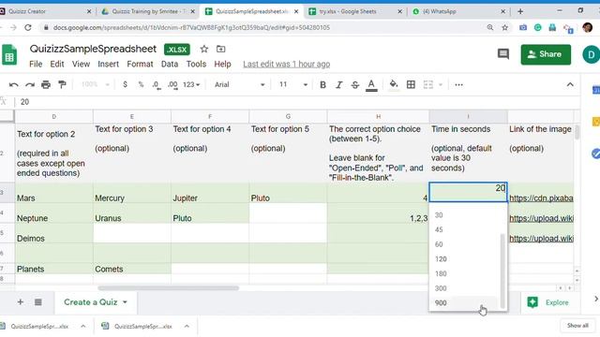Open the Google account avatar D
Image resolution: width=600 pixels, height=337 pixels.
click(x=591, y=54)
